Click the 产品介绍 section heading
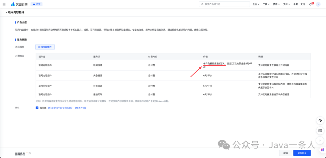This screenshot has height=158, width=326. click(x=22, y=22)
